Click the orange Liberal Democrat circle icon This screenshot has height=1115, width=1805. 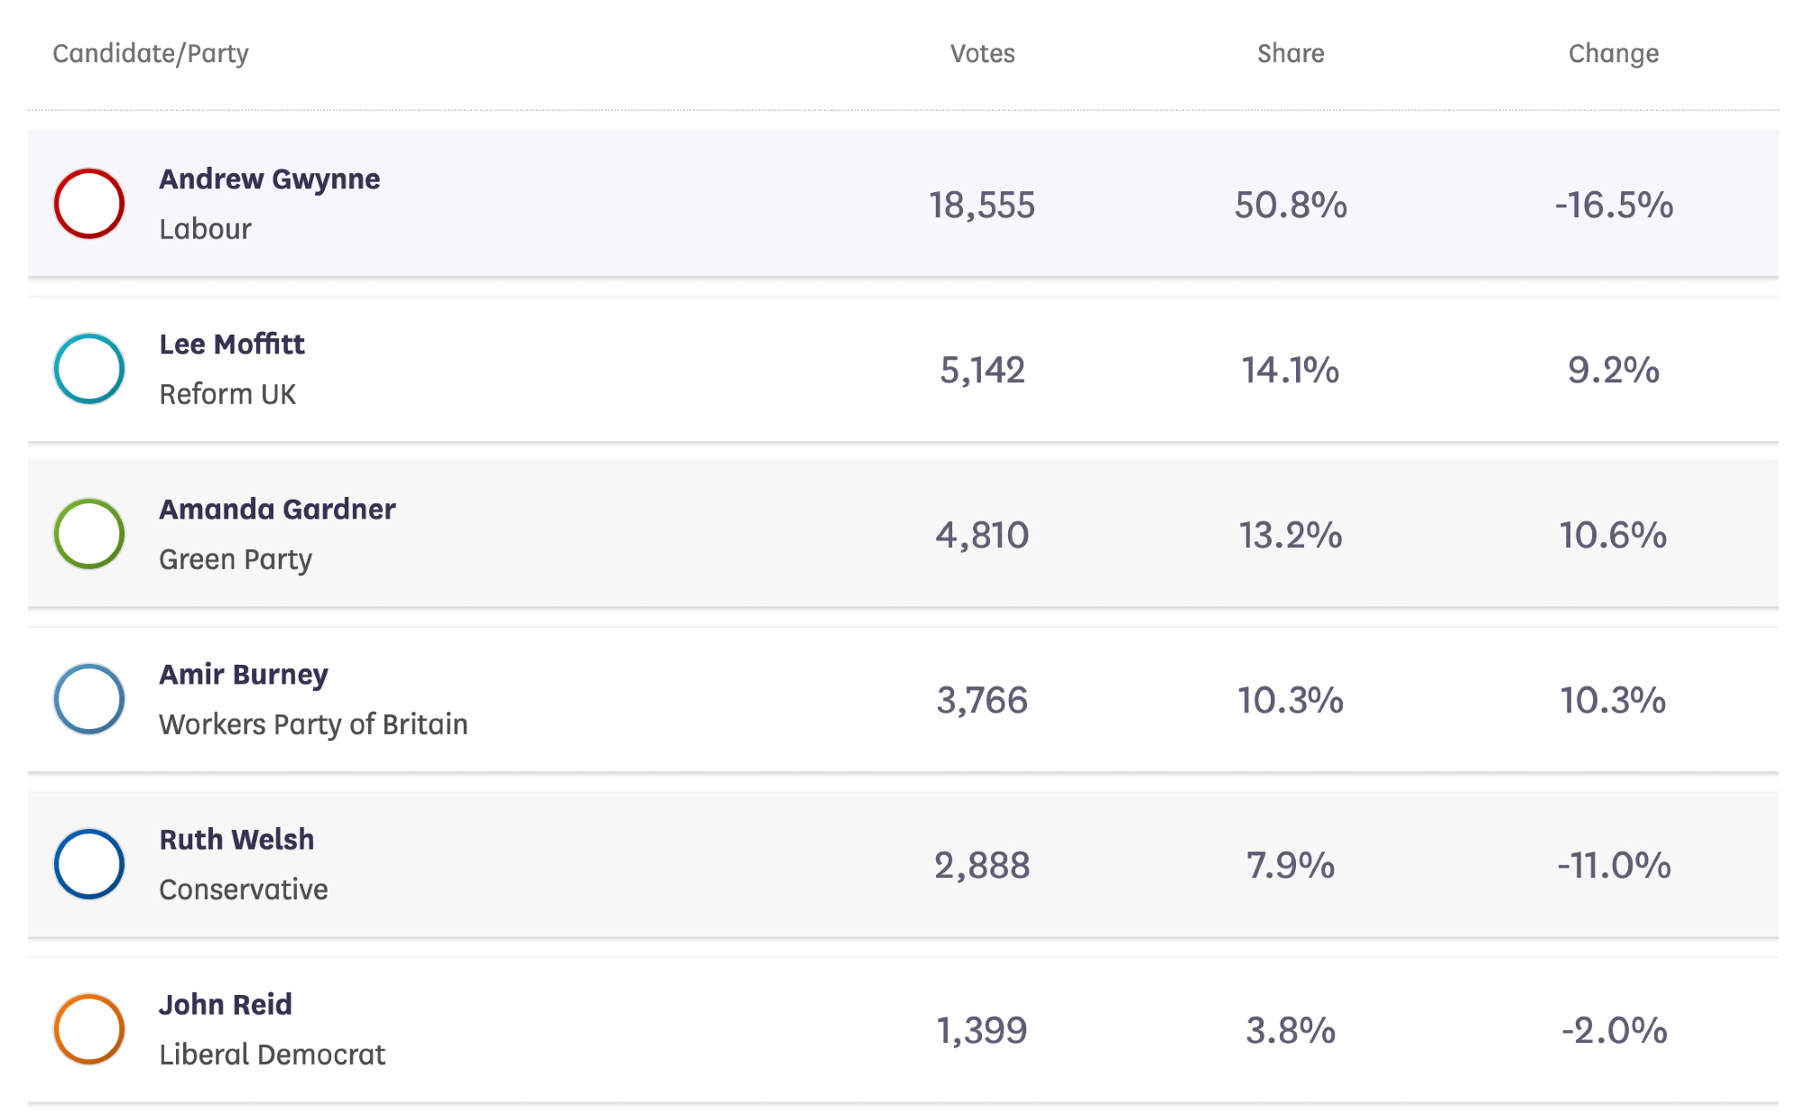click(x=88, y=1029)
